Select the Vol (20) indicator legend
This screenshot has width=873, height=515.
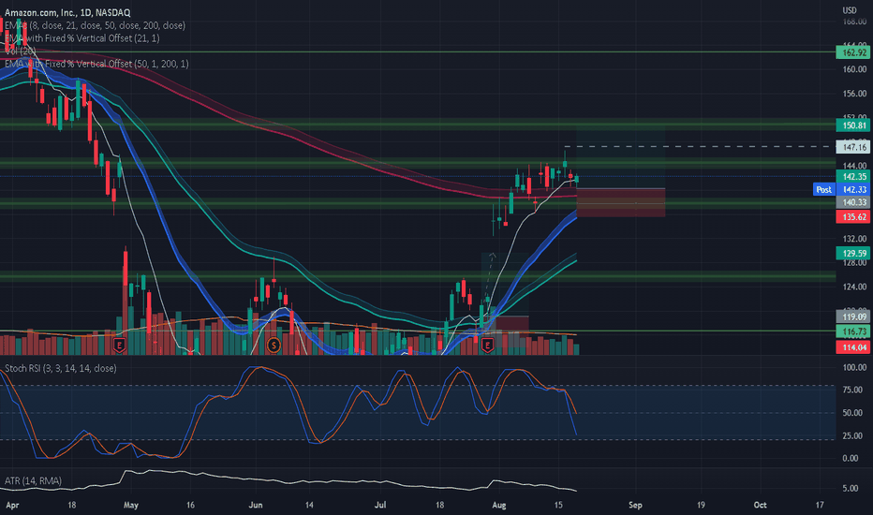click(21, 51)
